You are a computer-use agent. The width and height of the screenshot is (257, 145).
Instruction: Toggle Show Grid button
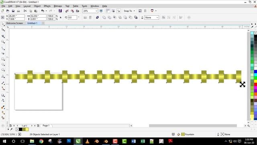pyautogui.click(x=113, y=11)
